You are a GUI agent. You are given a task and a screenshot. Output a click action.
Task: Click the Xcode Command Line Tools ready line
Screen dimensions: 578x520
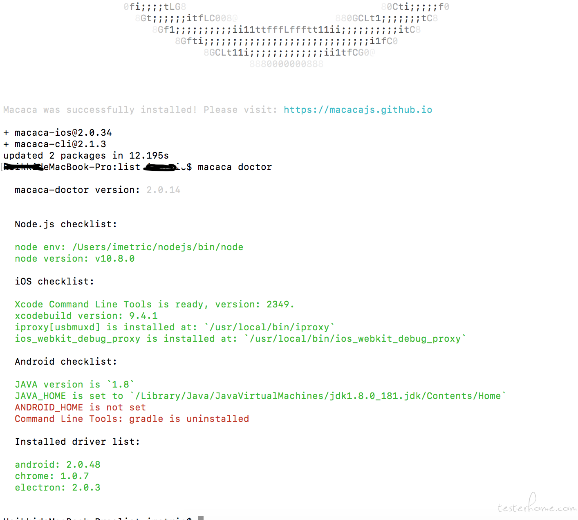[x=155, y=305]
